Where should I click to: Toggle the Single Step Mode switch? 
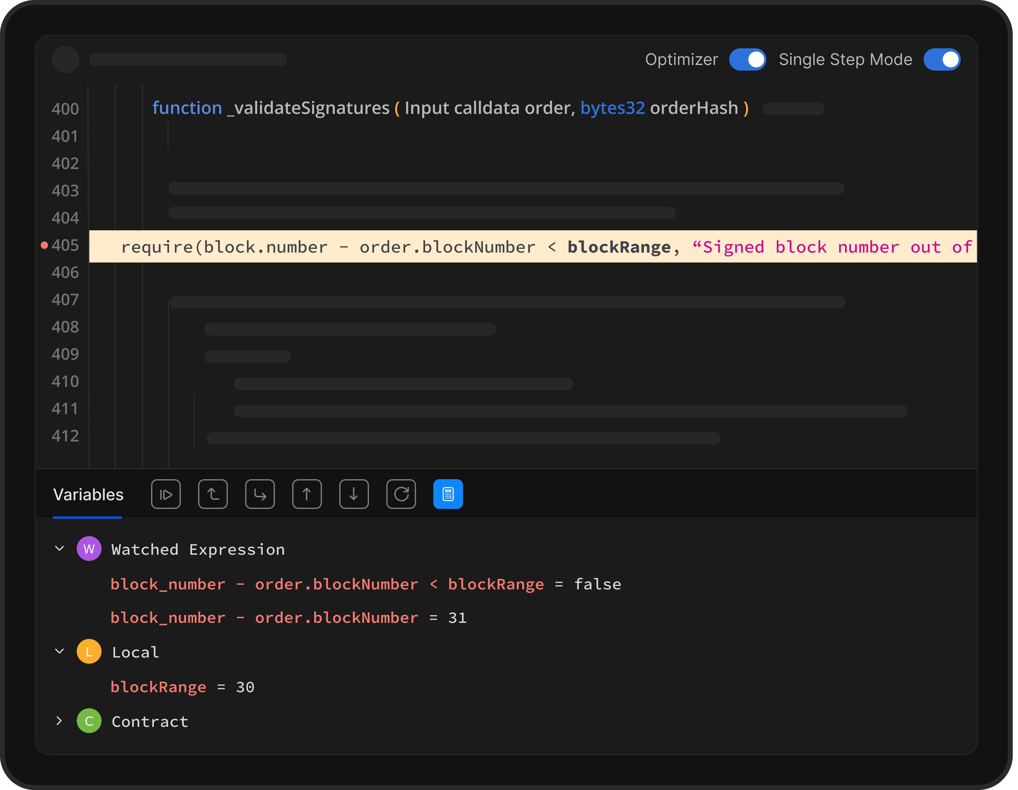(942, 60)
